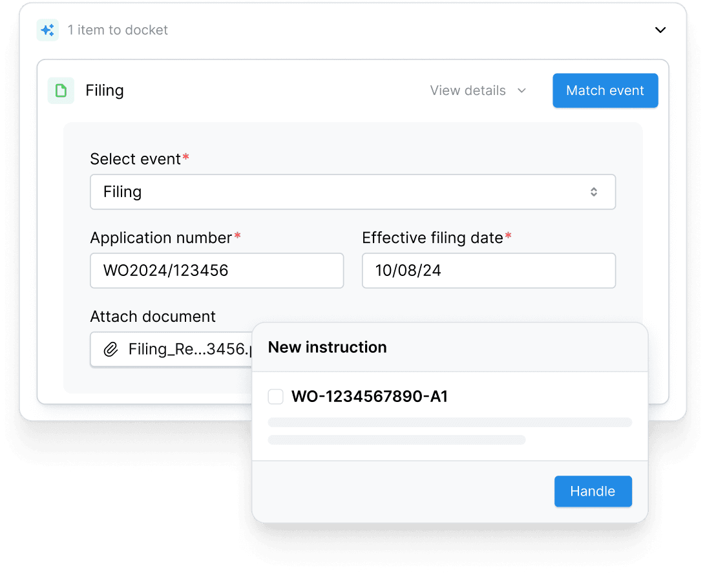Click the green Filing document icon
Viewport: 705px width, 581px height.
point(61,90)
